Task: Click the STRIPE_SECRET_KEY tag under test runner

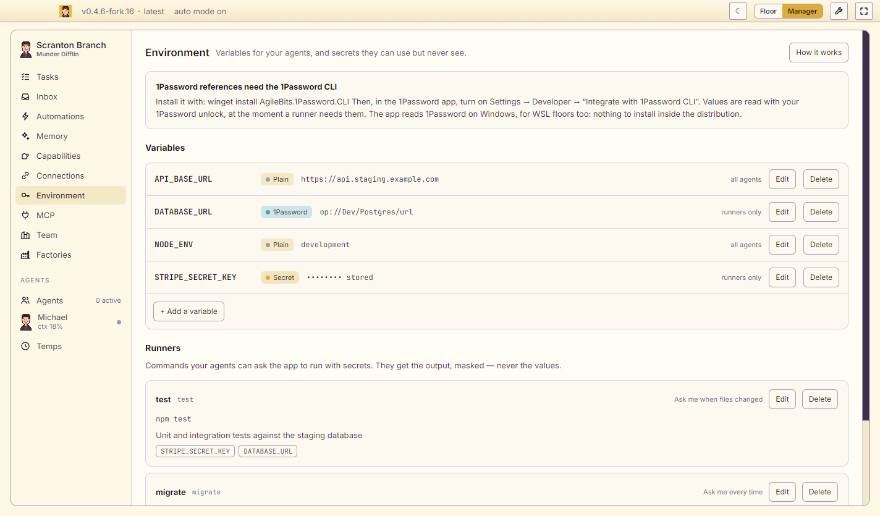Action: point(195,451)
